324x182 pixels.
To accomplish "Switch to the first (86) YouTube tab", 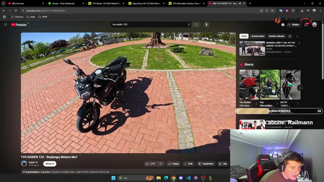I will (26, 4).
